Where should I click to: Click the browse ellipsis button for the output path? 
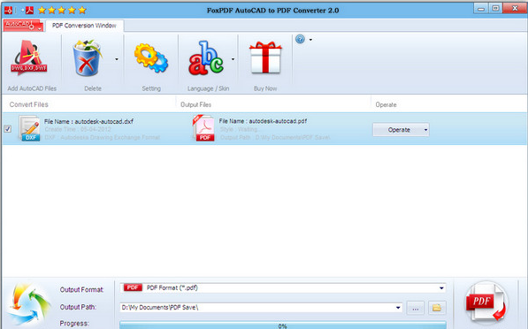pyautogui.click(x=416, y=308)
